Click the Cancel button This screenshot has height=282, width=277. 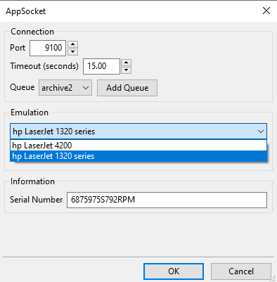[x=241, y=271]
